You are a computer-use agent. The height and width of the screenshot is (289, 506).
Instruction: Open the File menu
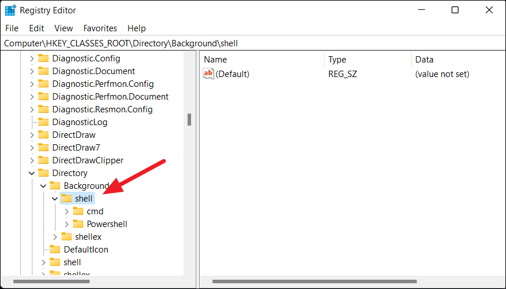coord(12,28)
